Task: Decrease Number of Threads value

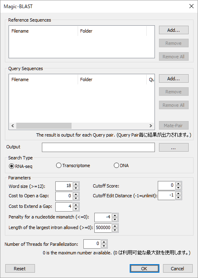Action: coord(104,246)
